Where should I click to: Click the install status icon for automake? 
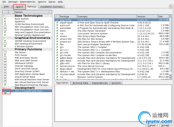[57, 28]
